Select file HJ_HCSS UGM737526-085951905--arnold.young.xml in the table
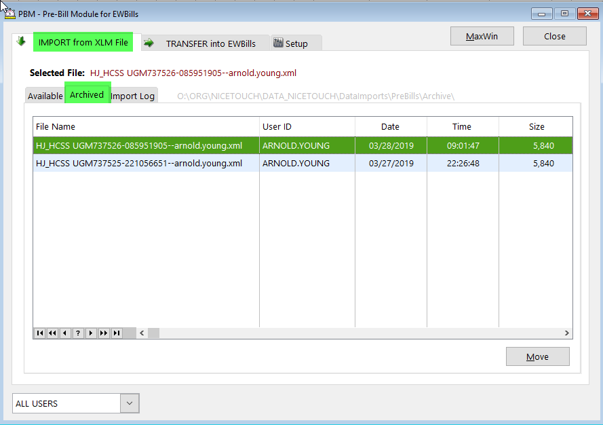The width and height of the screenshot is (603, 425). tap(303, 145)
